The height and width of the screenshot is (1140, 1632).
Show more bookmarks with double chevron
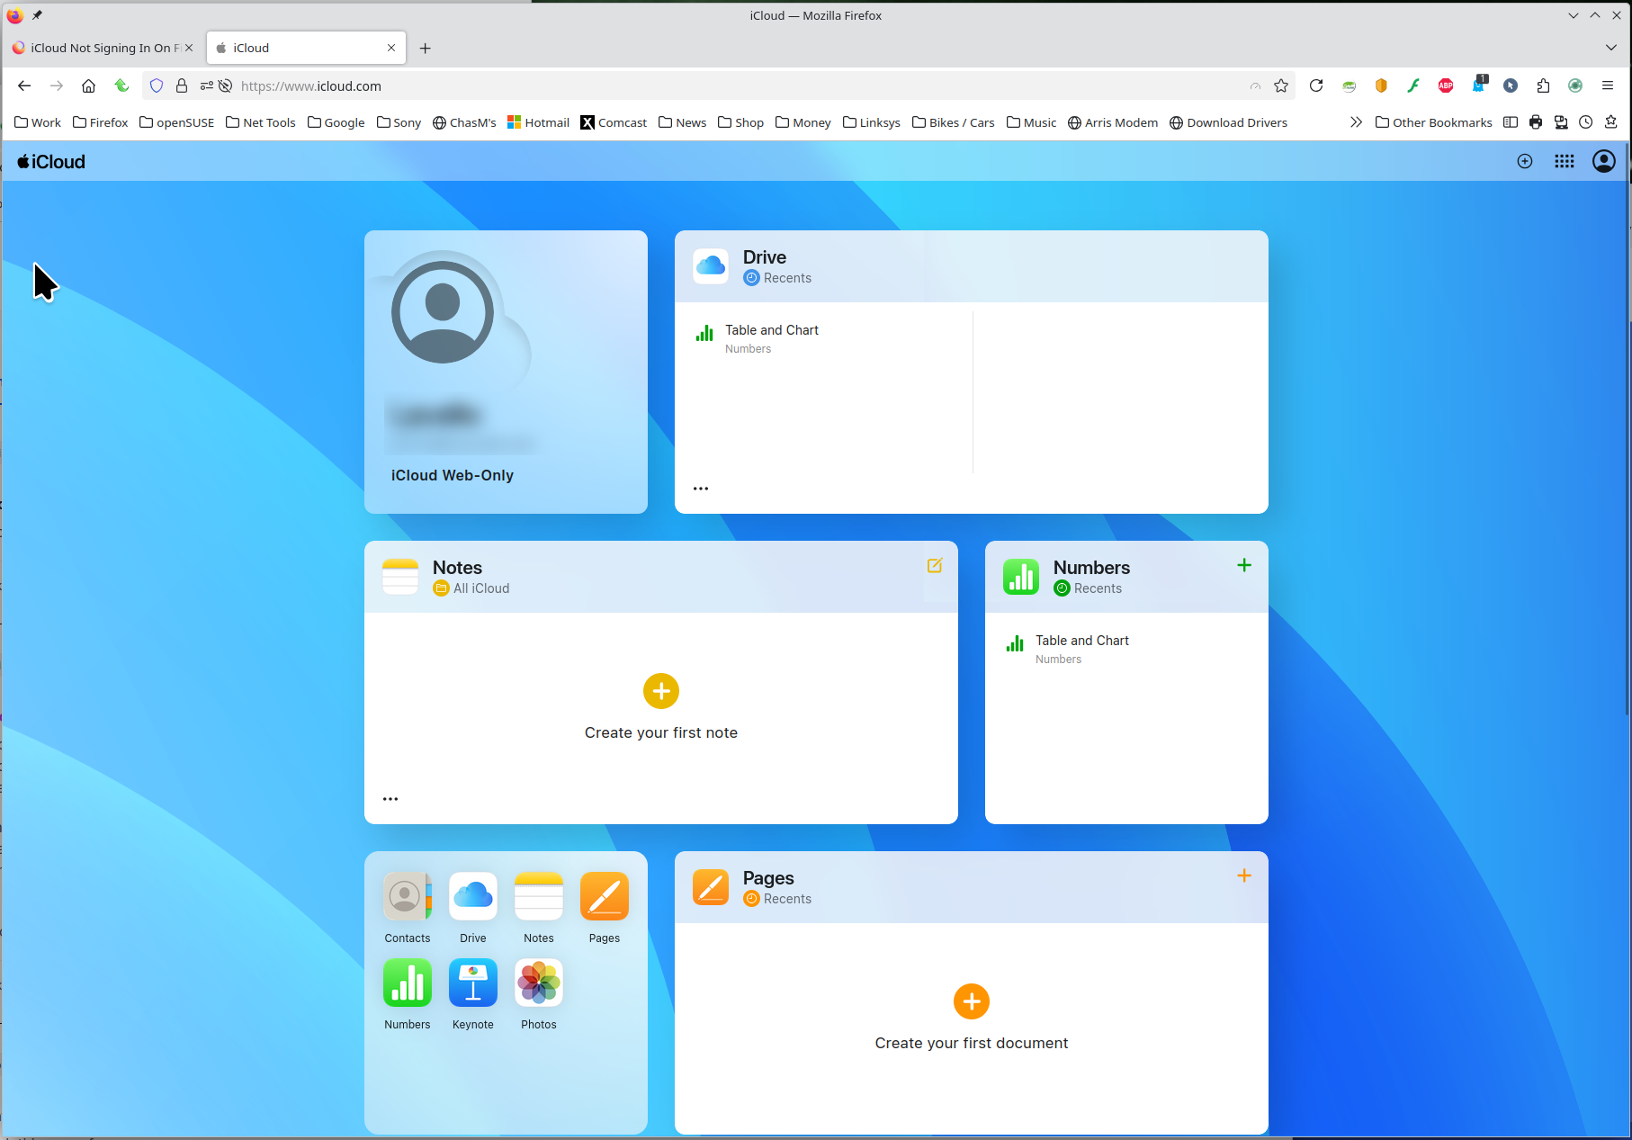(x=1356, y=122)
